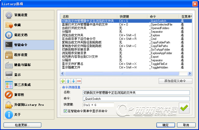Click the green plus add-command icon

click(x=63, y=81)
